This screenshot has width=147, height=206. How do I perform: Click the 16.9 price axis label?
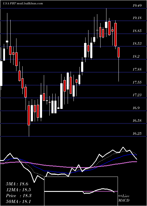[x=136, y=108]
